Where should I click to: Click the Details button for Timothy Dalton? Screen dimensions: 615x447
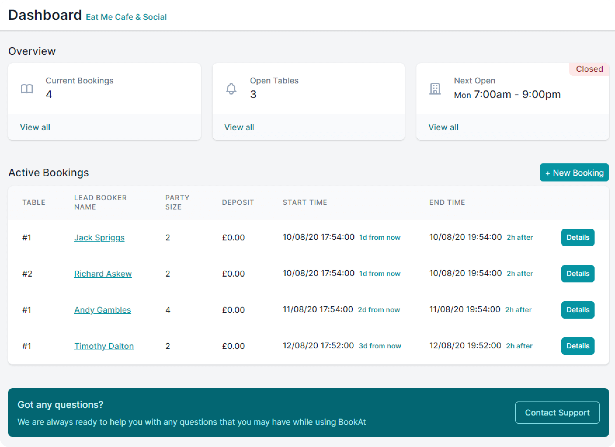coord(577,346)
